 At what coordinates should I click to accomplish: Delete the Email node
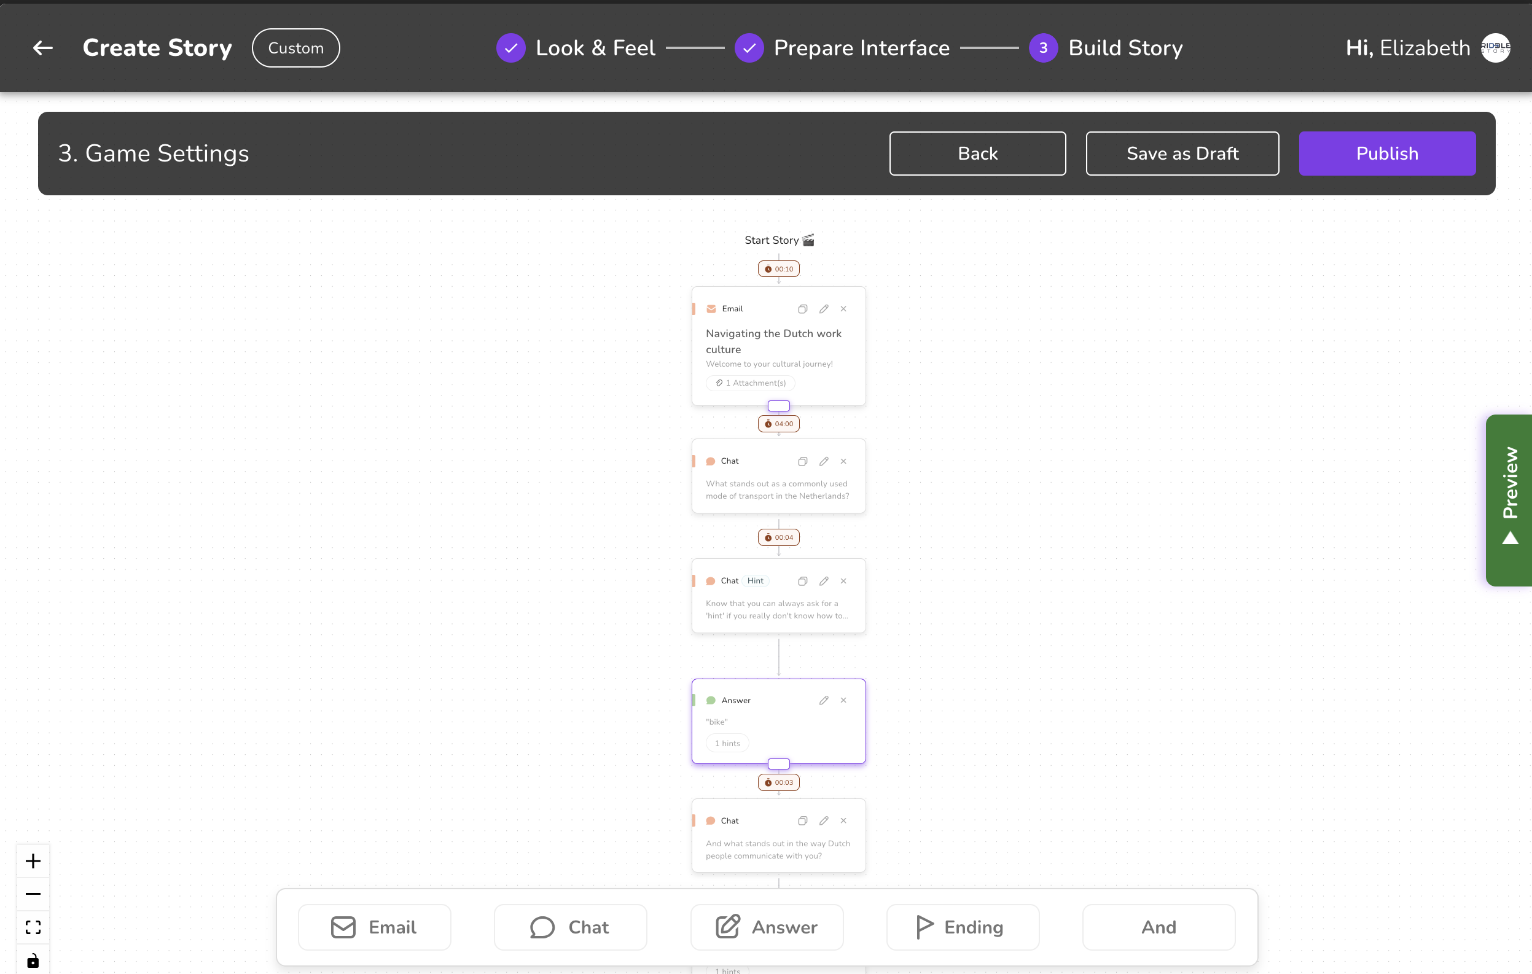click(843, 309)
